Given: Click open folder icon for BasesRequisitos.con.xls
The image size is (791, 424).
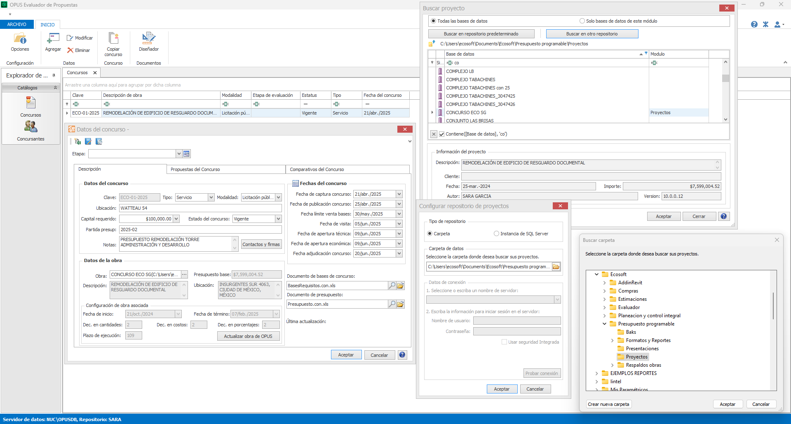Looking at the screenshot, I should [400, 286].
